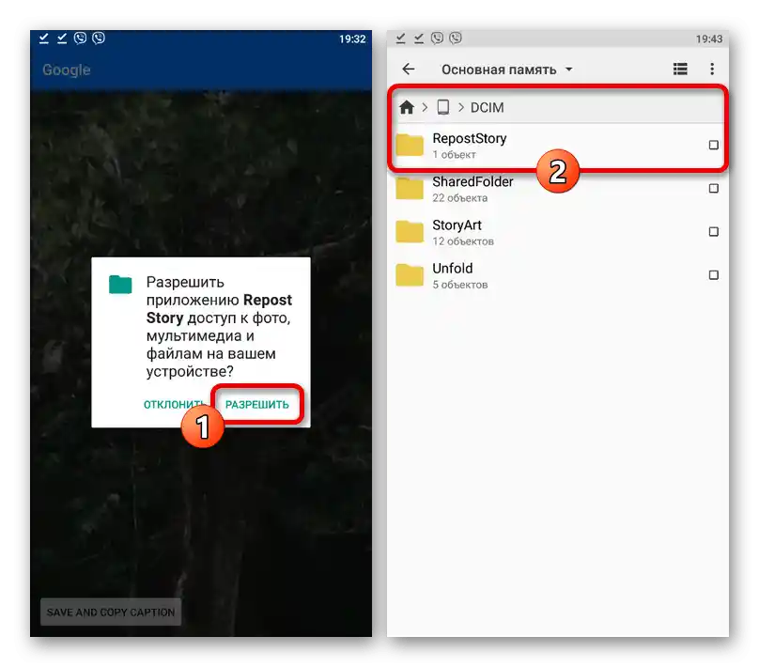
Task: Go back with the arrow in file manager
Action: coord(409,70)
